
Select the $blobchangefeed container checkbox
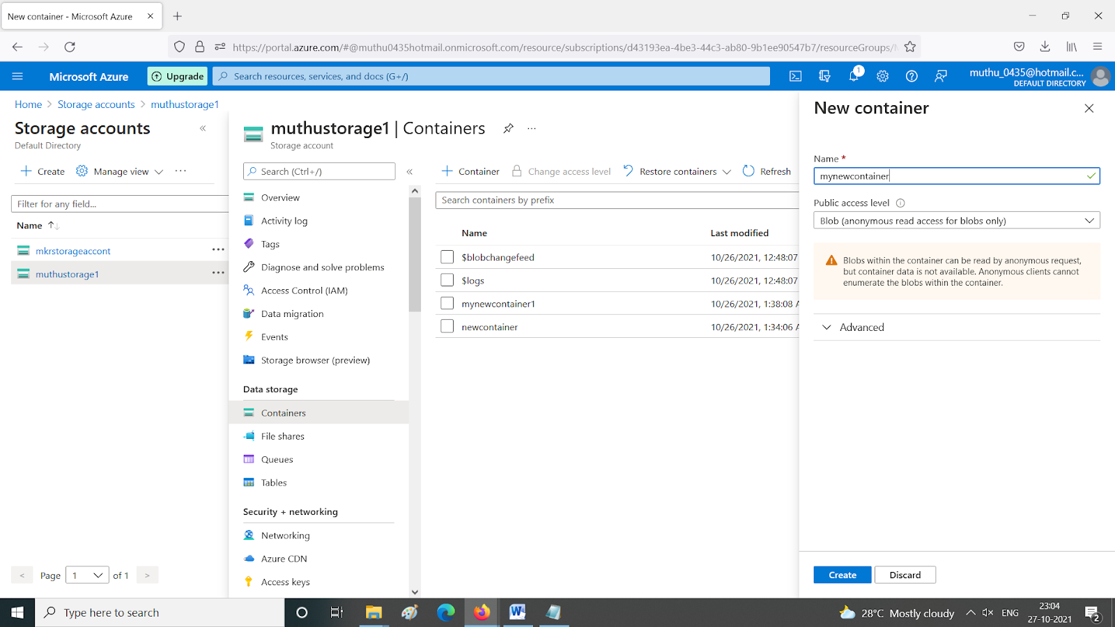(x=447, y=257)
